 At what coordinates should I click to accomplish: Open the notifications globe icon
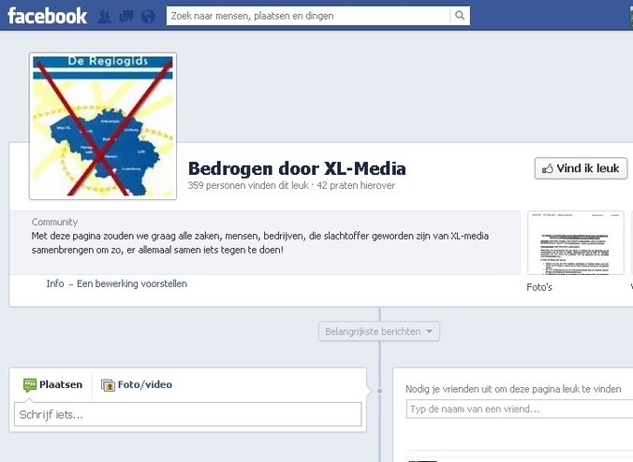(148, 16)
